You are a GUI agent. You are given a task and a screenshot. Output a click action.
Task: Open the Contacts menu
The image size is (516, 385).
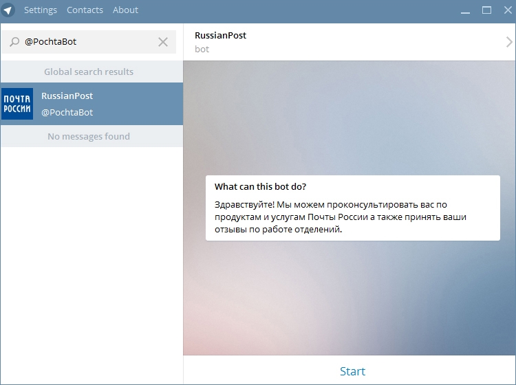(x=85, y=10)
